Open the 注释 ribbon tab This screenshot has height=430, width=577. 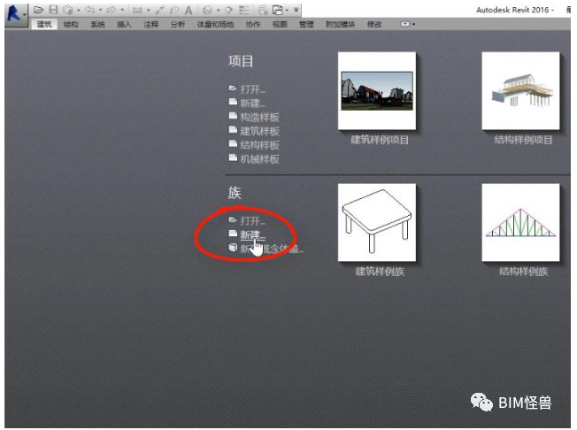150,25
